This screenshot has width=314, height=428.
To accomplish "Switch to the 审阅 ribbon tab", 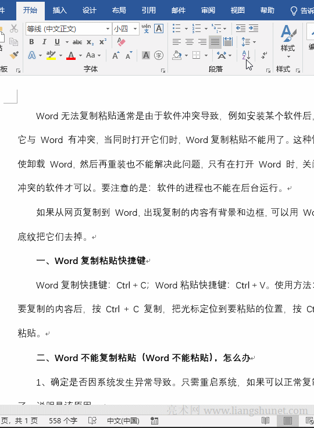I will click(208, 10).
